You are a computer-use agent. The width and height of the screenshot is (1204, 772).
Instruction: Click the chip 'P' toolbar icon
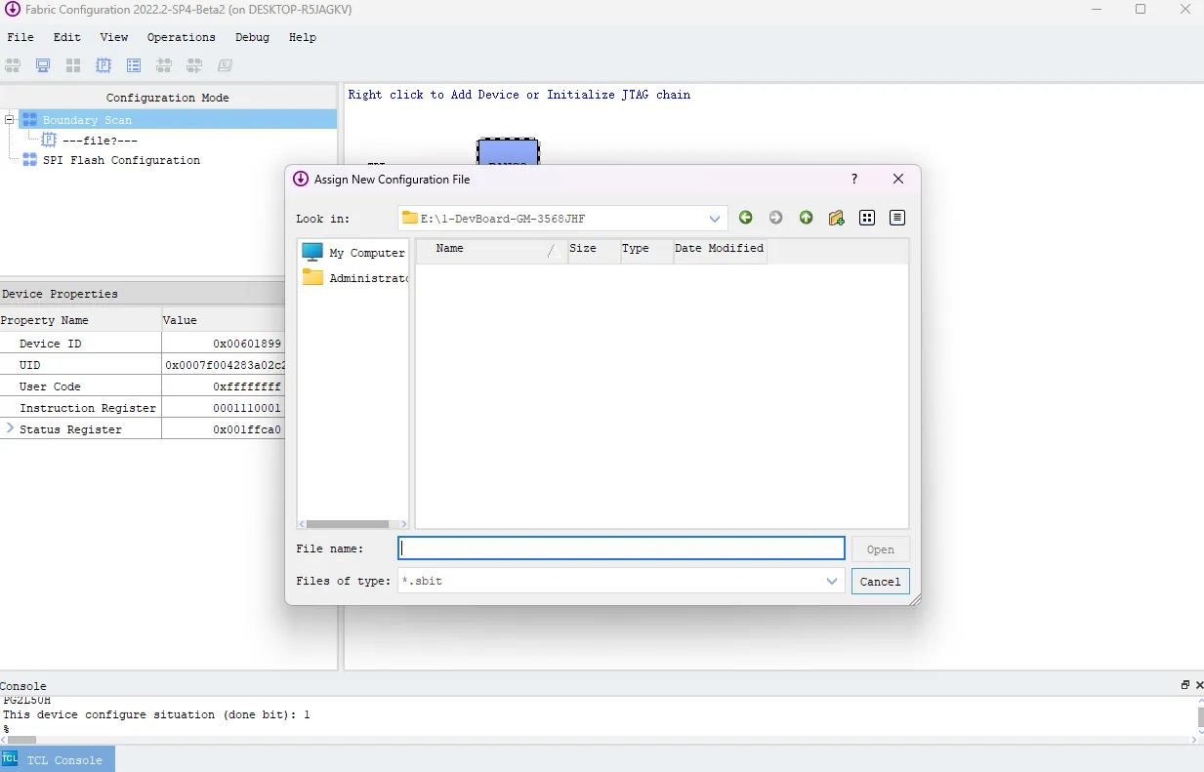click(x=103, y=65)
